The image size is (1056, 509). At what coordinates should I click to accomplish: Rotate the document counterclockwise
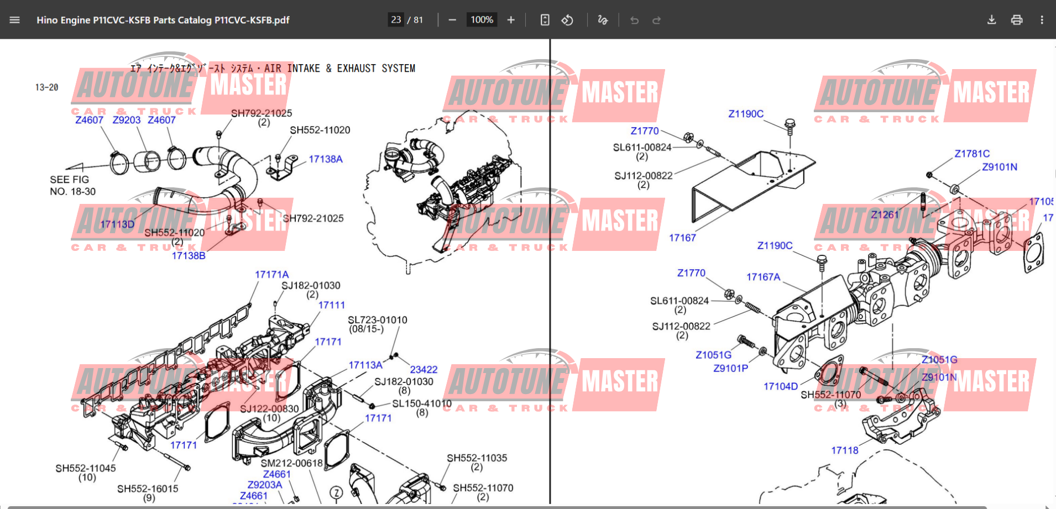click(568, 19)
